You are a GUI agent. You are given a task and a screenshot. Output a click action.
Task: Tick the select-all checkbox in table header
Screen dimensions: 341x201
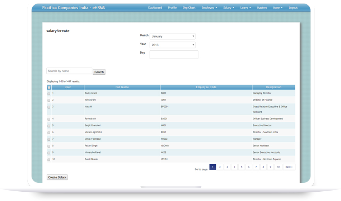[49, 87]
